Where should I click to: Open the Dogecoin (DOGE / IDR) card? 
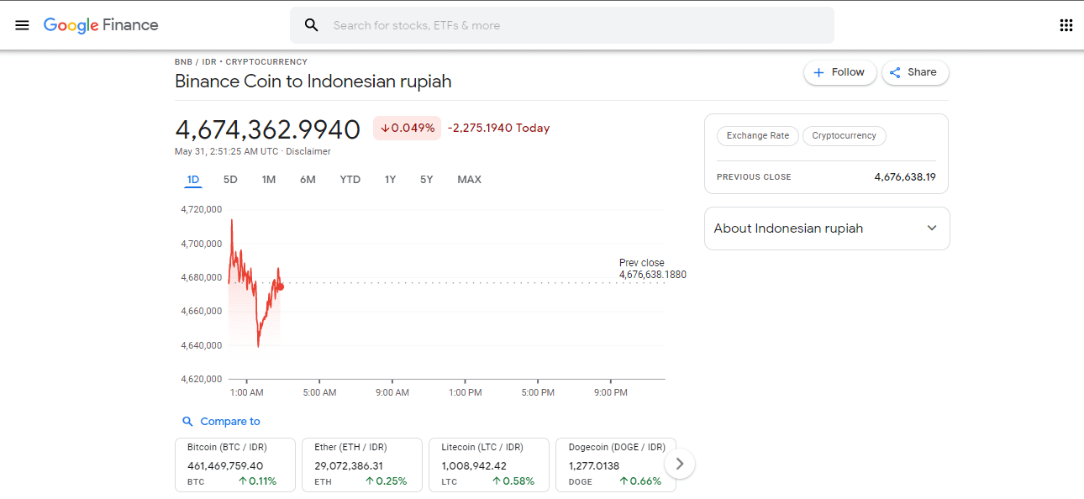click(x=616, y=465)
